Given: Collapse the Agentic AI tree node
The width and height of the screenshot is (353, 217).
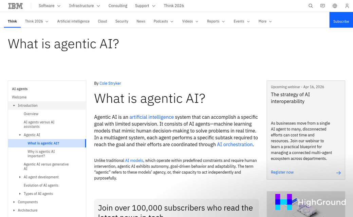Looking at the screenshot, I should click(x=20, y=135).
